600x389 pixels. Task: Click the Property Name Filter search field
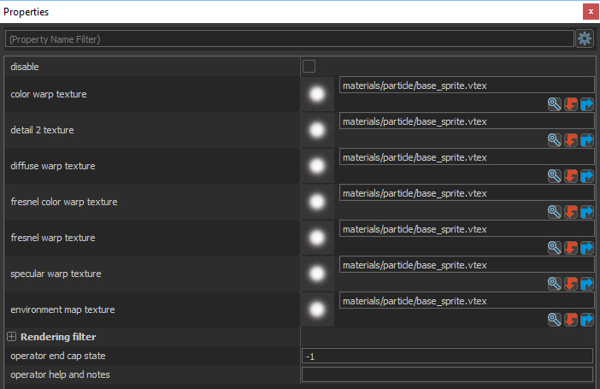coord(289,39)
